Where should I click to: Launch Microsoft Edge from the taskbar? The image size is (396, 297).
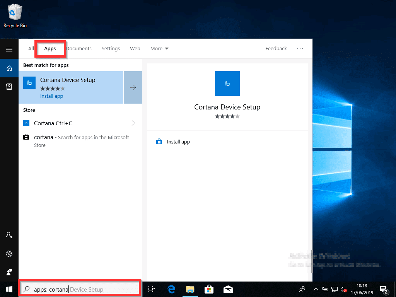171,289
